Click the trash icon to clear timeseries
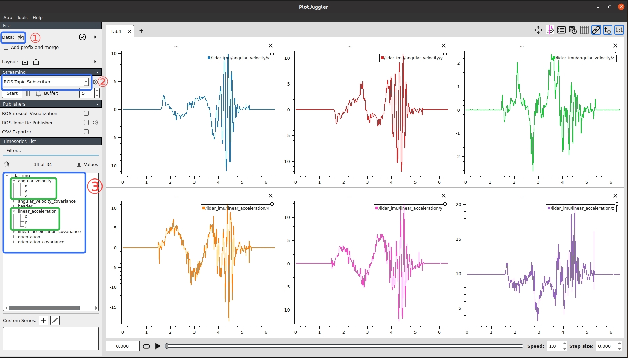The image size is (628, 358). (7, 164)
